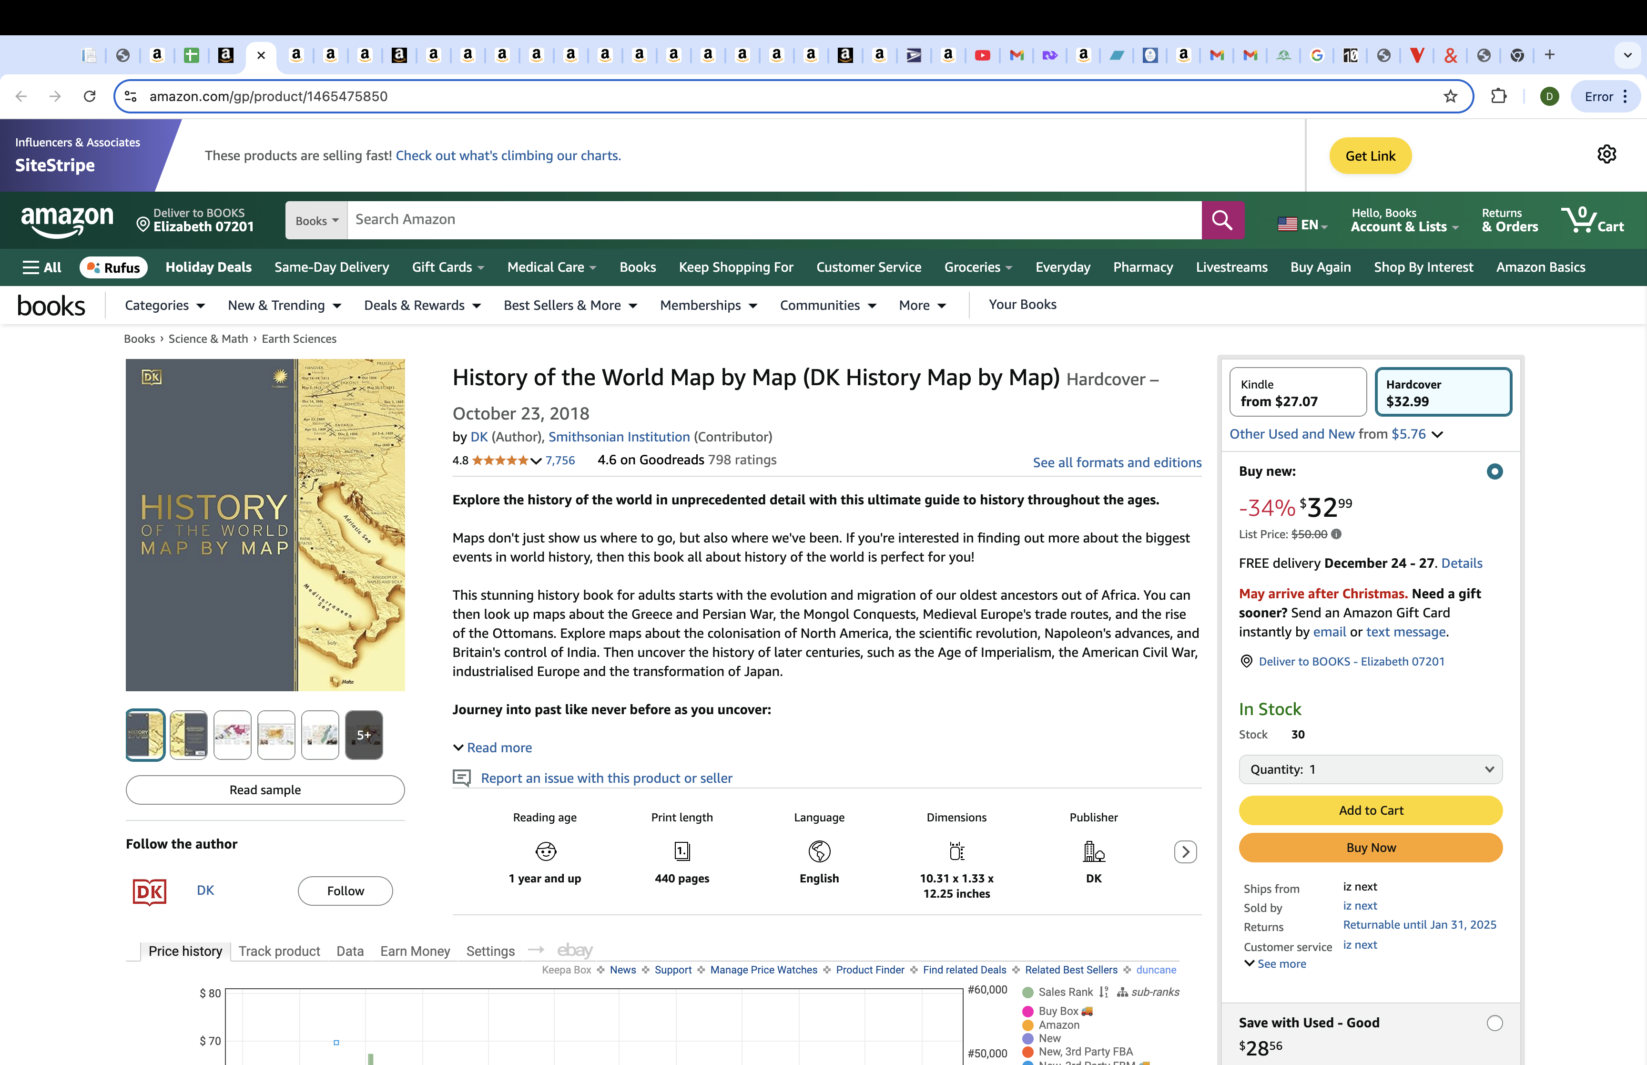
Task: Expand Other Used and New offers
Action: [1335, 434]
